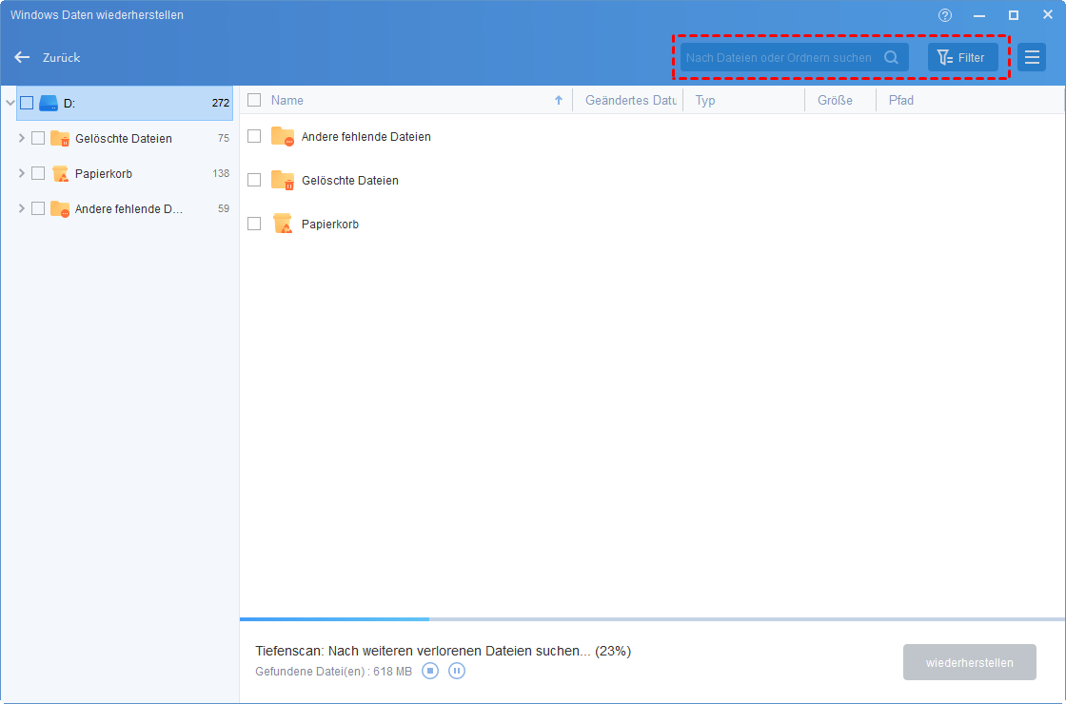Viewport: 1066px width, 704px height.
Task: Expand the Gelöschte Dateien tree entry
Action: pyautogui.click(x=21, y=138)
